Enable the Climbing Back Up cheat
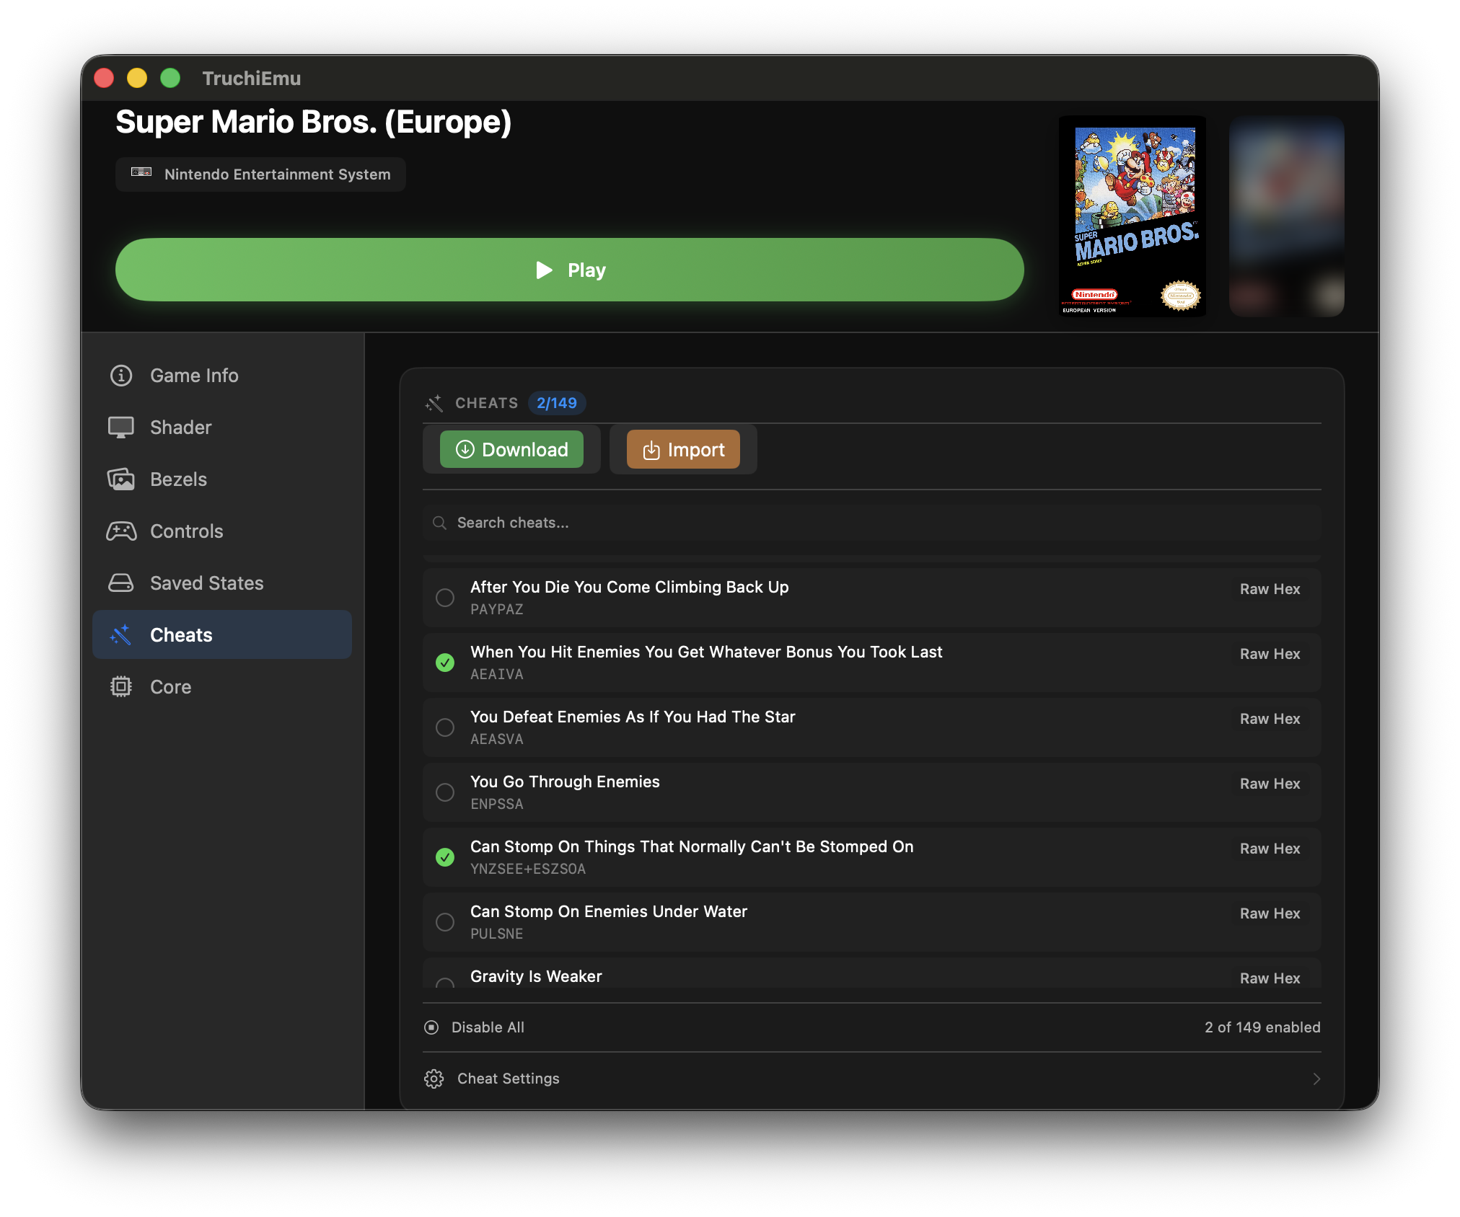The width and height of the screenshot is (1460, 1217). [x=445, y=598]
